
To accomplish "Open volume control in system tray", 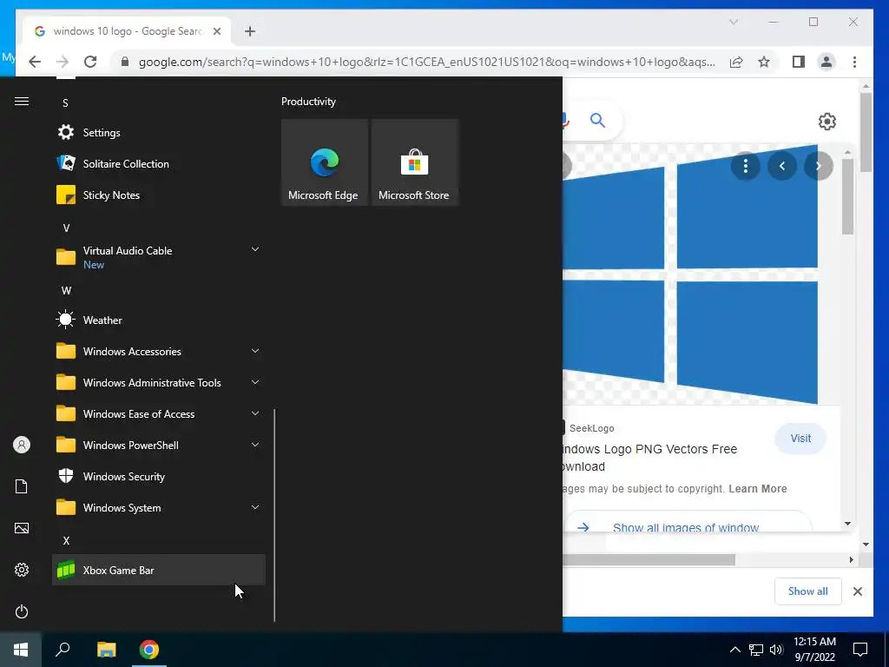I will point(776,650).
